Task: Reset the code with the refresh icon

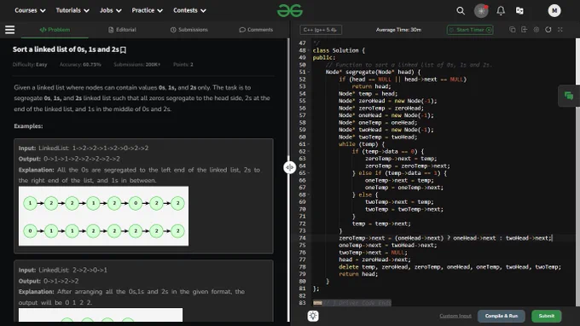Action: [x=548, y=30]
